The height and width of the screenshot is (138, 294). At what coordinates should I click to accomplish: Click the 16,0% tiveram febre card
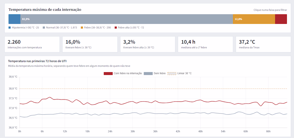click(90, 44)
